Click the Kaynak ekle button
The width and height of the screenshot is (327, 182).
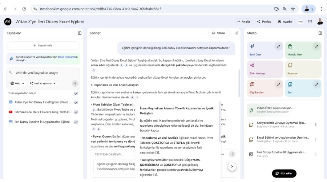pos(43,45)
